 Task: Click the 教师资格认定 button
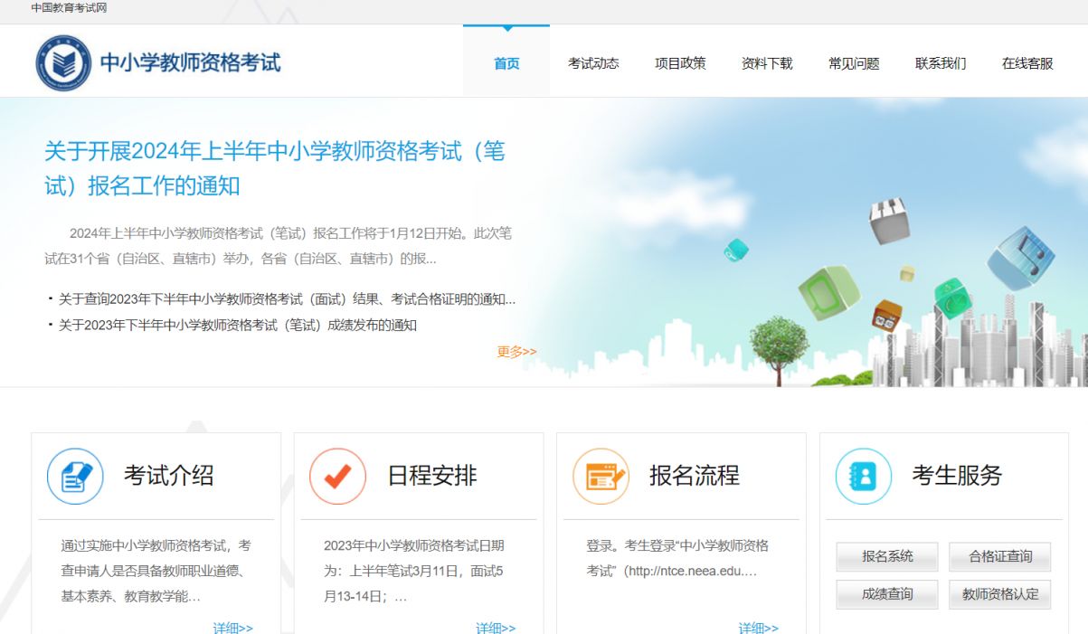[x=1000, y=594]
